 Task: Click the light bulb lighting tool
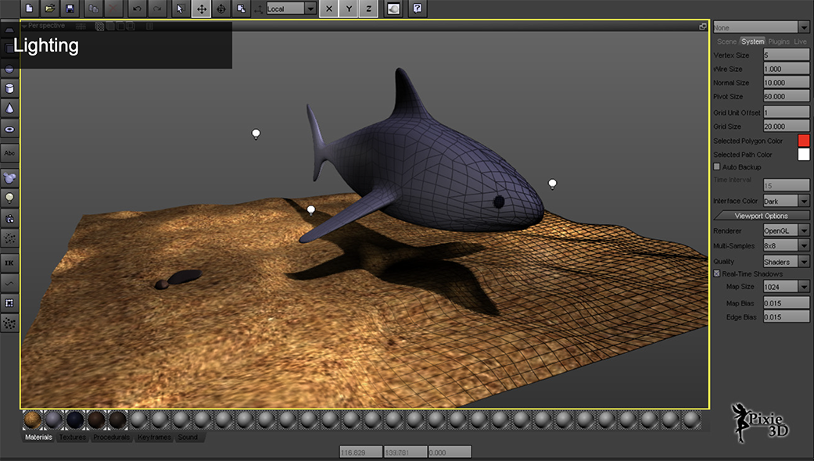9,198
